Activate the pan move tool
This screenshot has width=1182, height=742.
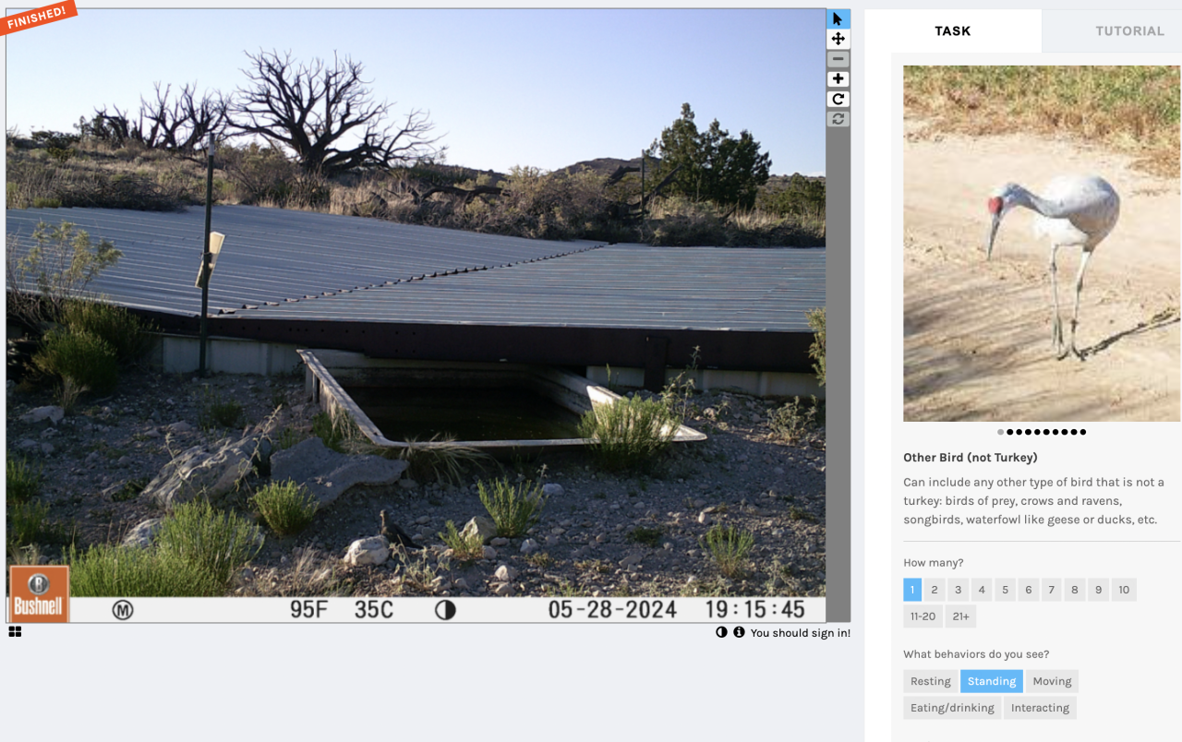click(838, 39)
